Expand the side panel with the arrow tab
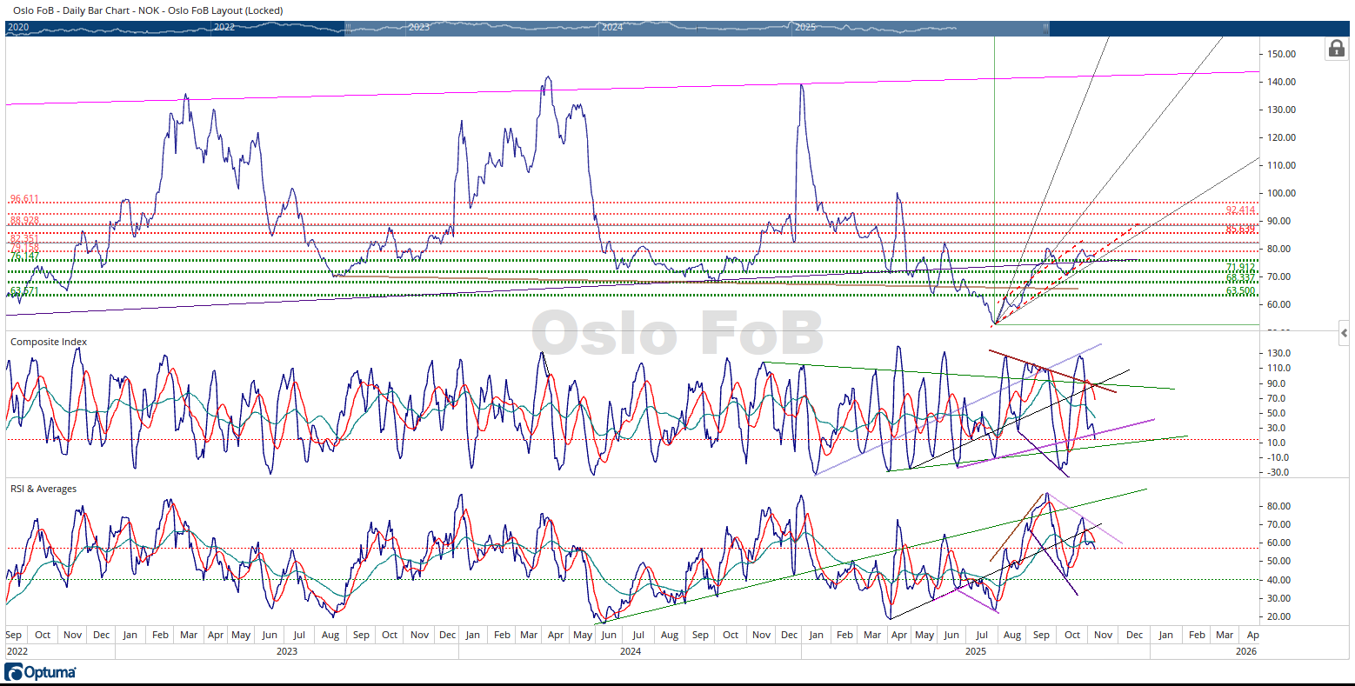The image size is (1355, 686). (1345, 333)
